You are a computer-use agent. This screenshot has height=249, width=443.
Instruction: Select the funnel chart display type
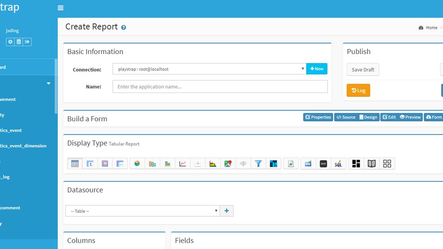[258, 164]
